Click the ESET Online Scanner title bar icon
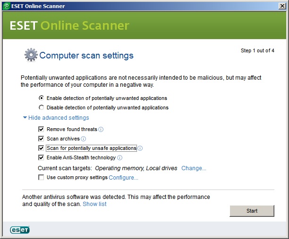Screen dimensions: 289x239 (x=6, y=6)
